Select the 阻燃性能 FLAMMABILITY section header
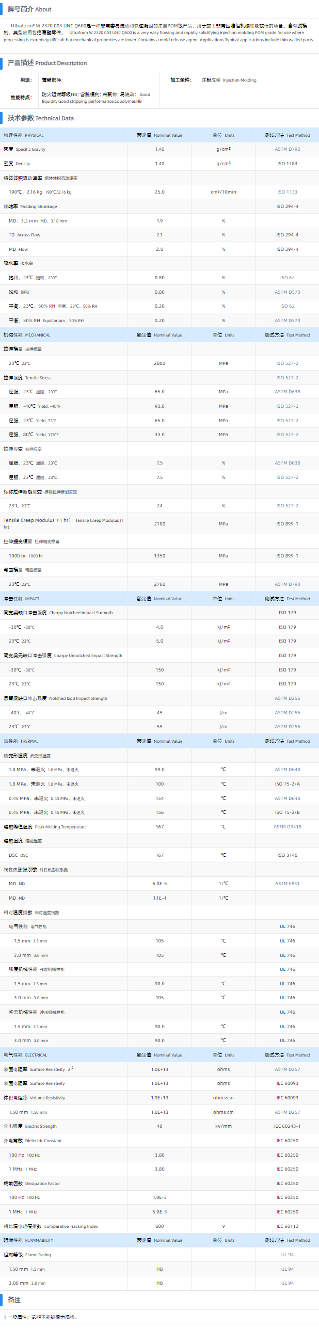This screenshot has width=319, height=1328. click(28, 1240)
